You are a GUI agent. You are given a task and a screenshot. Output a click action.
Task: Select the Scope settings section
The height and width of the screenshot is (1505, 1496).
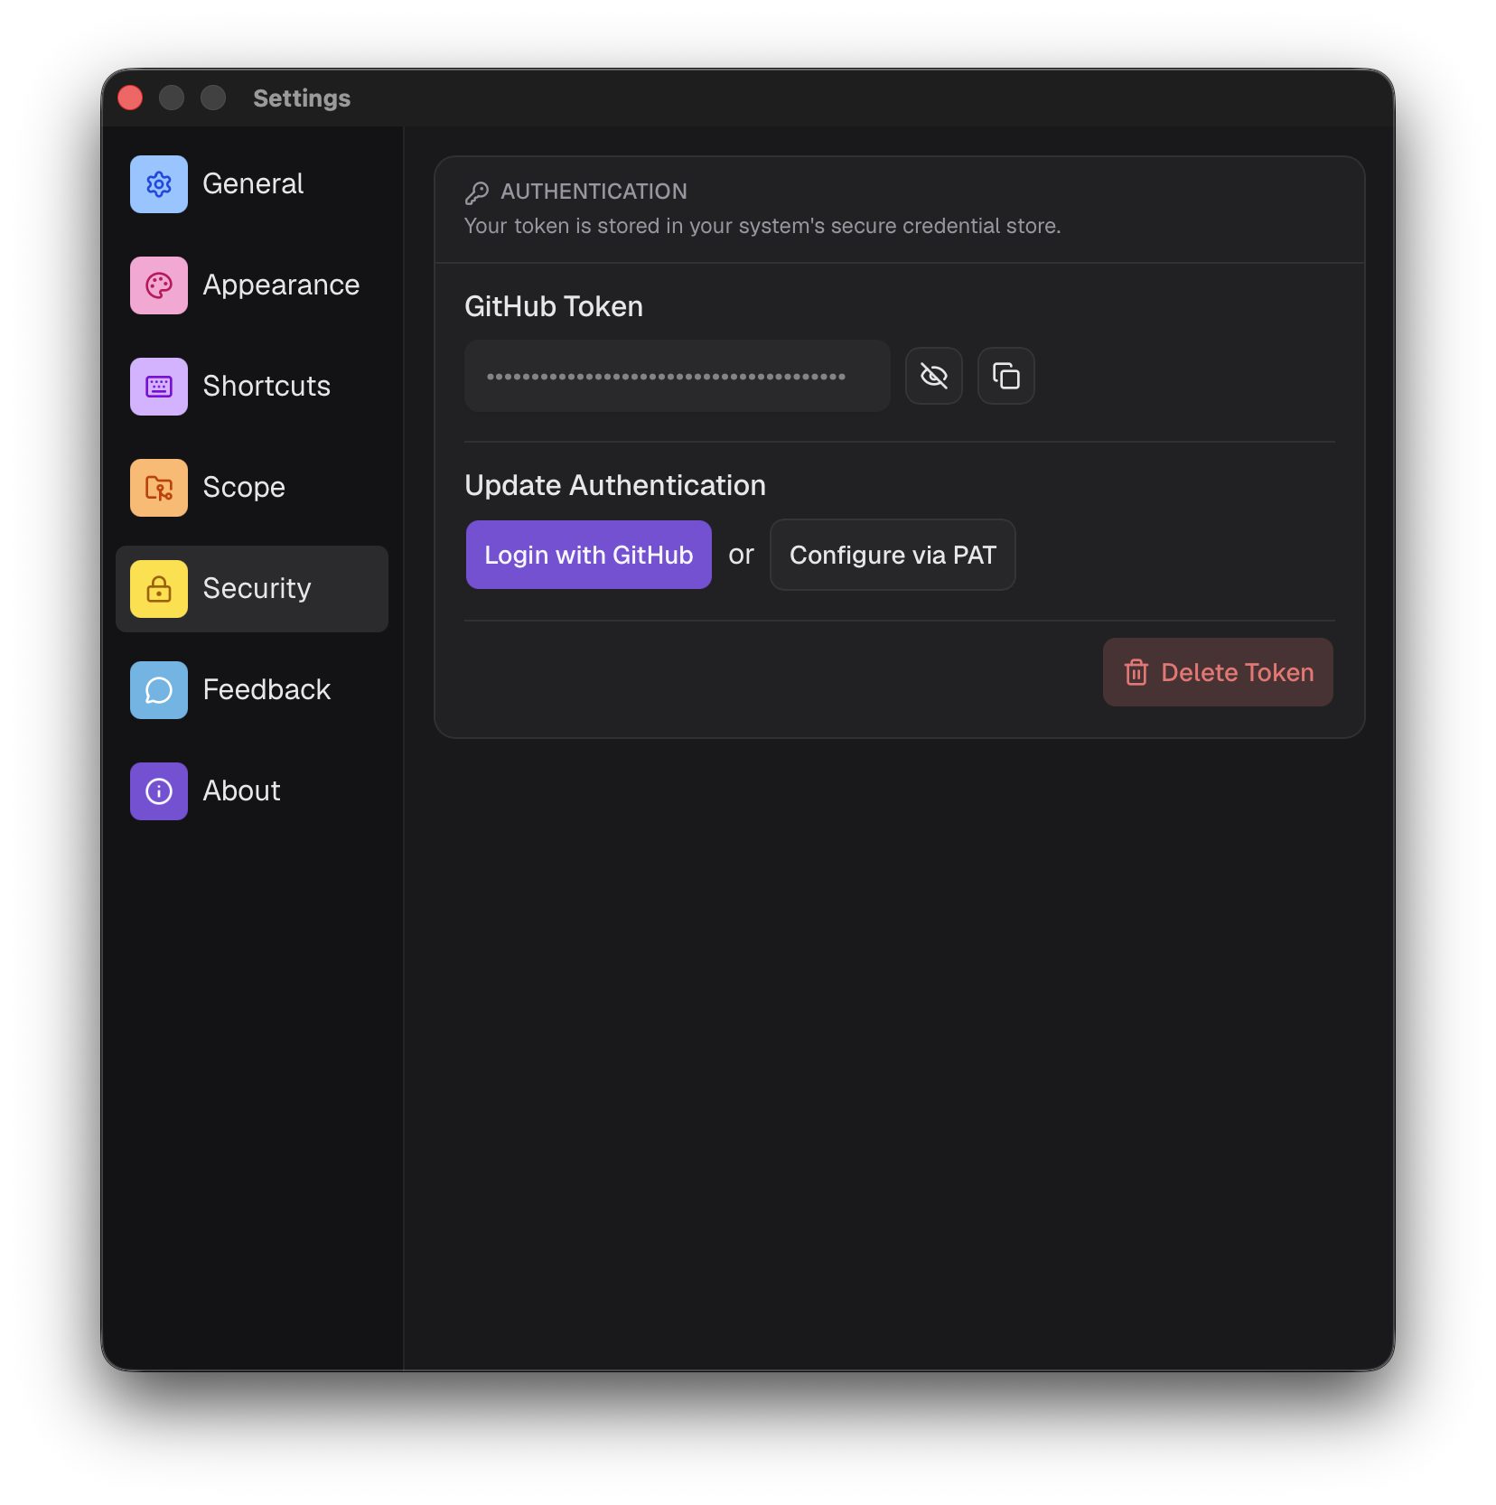pyautogui.click(x=252, y=488)
